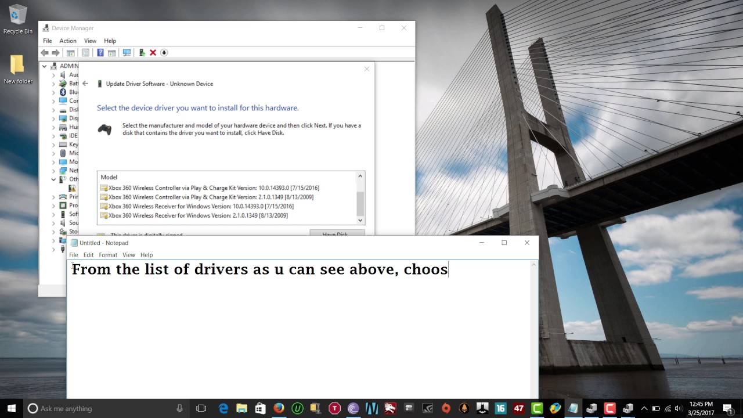
Task: Select Xbox 360 Wireless Receiver version 10.0.14393.0
Action: [197, 207]
